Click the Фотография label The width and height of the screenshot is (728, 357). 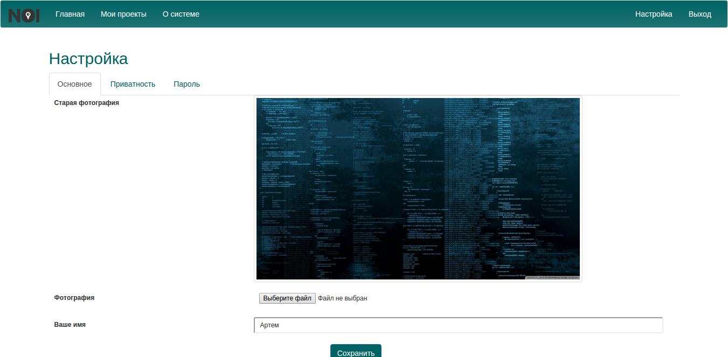coord(74,297)
